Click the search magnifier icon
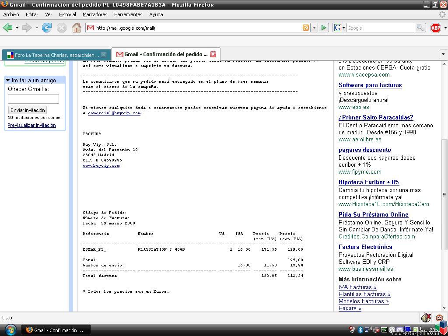This screenshot has height=336, width=448. click(x=420, y=28)
